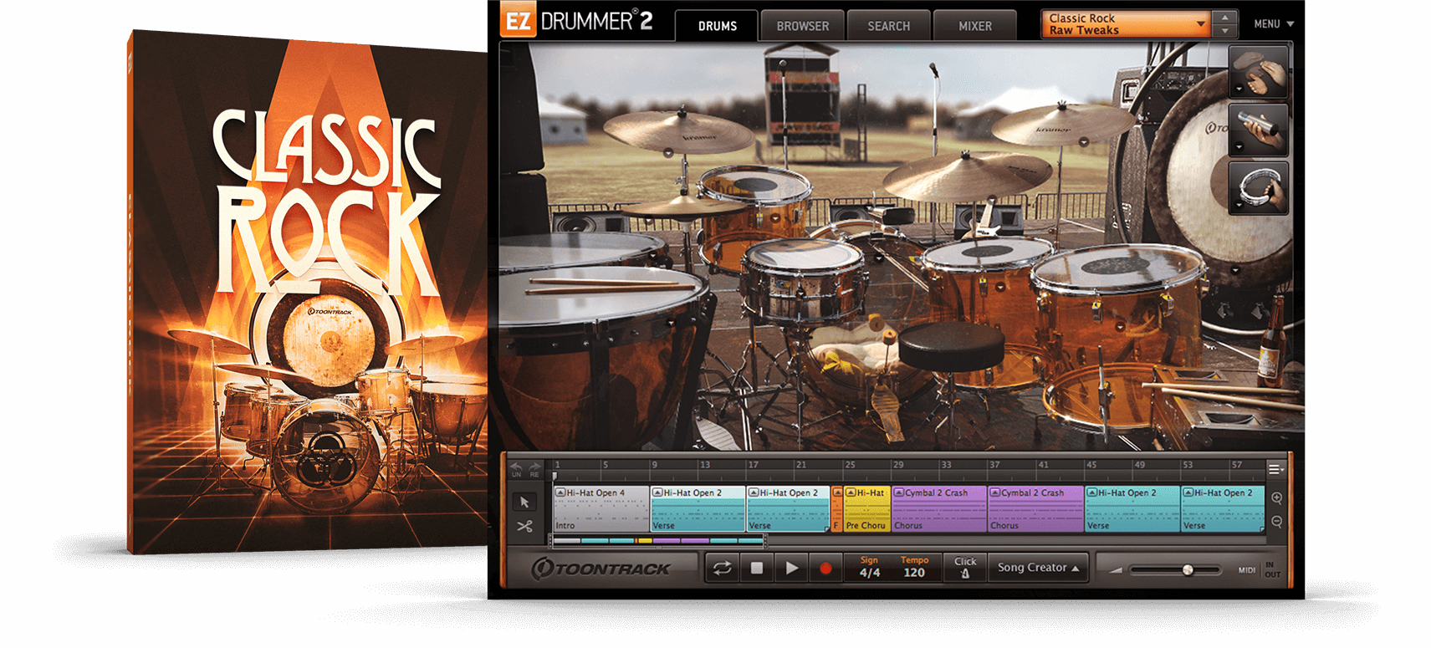The image size is (1431, 648).
Task: Click the Toontrack logo
Action: [x=601, y=569]
